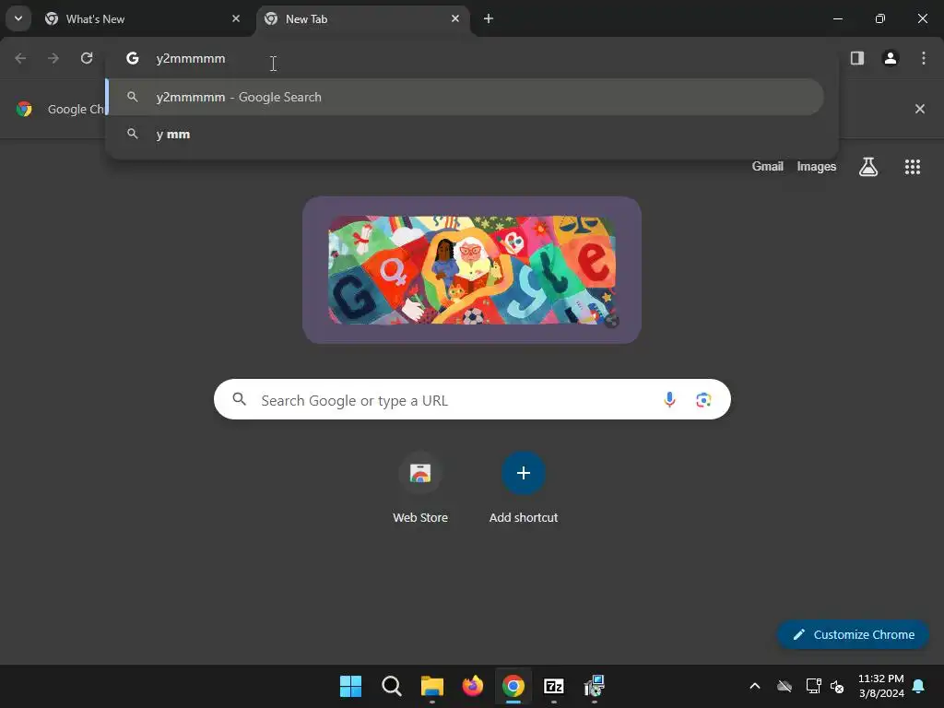This screenshot has width=944, height=708.
Task: Select the New Tab tab
Action: tap(363, 19)
